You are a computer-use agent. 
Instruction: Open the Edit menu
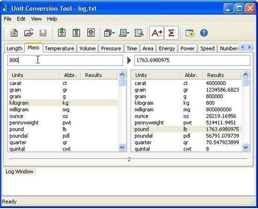pos(21,19)
